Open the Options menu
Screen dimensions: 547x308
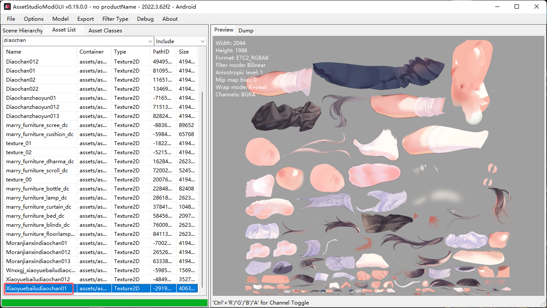(x=34, y=19)
